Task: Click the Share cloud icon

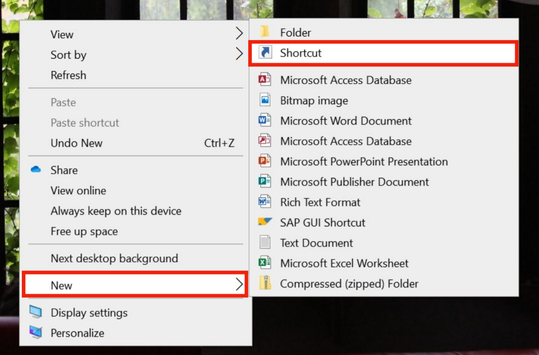Action: click(36, 170)
